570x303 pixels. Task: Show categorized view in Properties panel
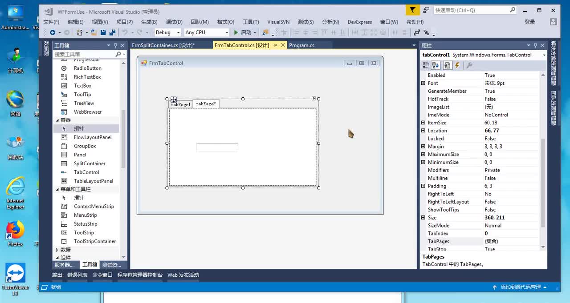tap(426, 65)
